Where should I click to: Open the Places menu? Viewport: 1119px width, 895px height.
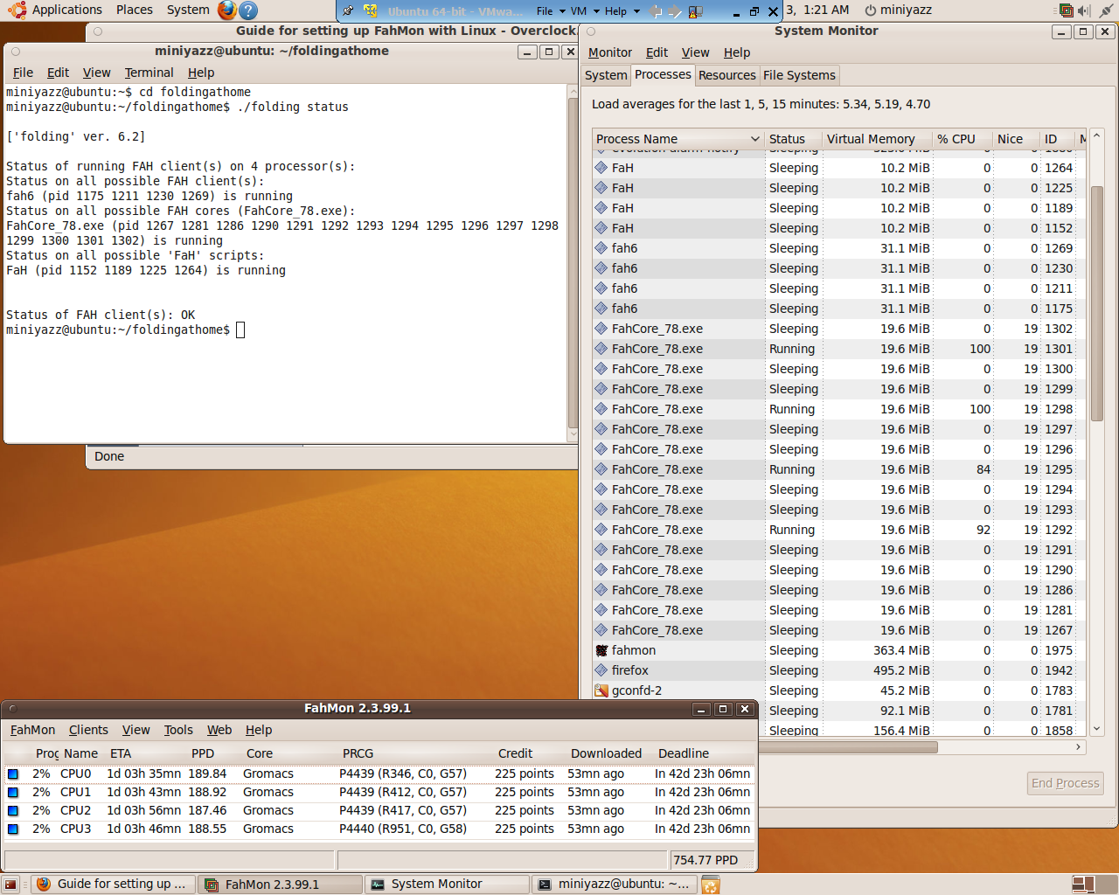(x=134, y=10)
